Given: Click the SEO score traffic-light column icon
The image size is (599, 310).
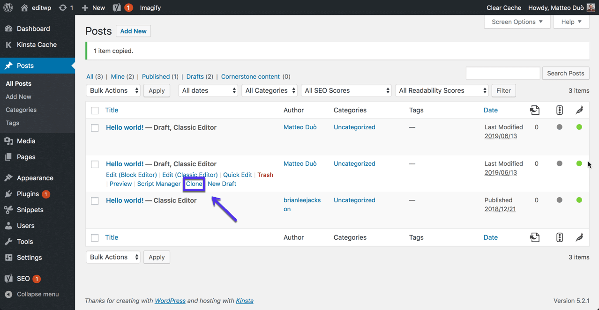Looking at the screenshot, I should click(559, 110).
